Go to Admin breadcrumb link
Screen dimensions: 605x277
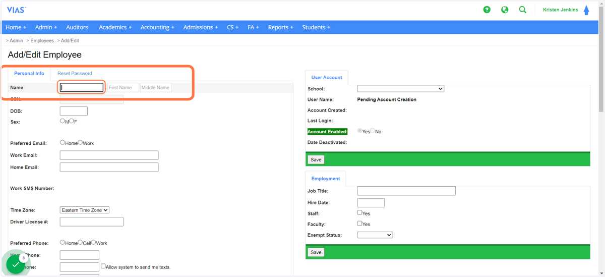[17, 40]
